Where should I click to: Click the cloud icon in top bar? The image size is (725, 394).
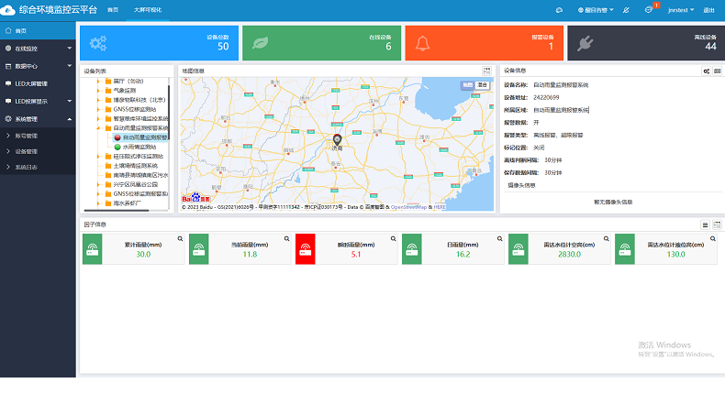coord(559,10)
